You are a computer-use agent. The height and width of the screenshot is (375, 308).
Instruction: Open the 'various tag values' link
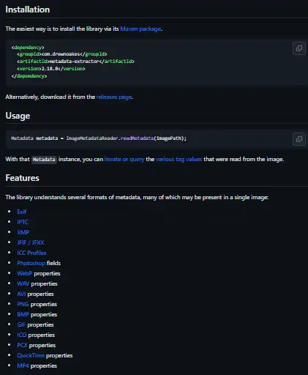pyautogui.click(x=179, y=159)
